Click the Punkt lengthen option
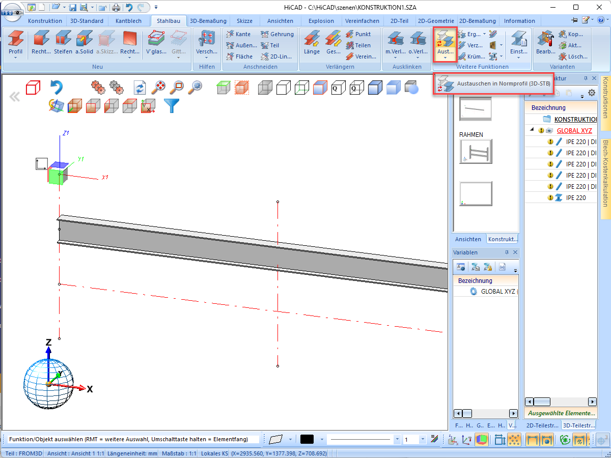 coord(358,34)
